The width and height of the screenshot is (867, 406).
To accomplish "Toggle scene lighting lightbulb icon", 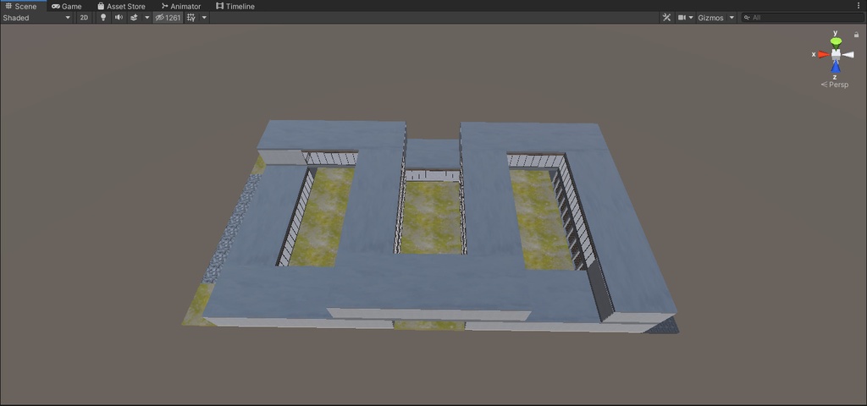I will [x=102, y=18].
